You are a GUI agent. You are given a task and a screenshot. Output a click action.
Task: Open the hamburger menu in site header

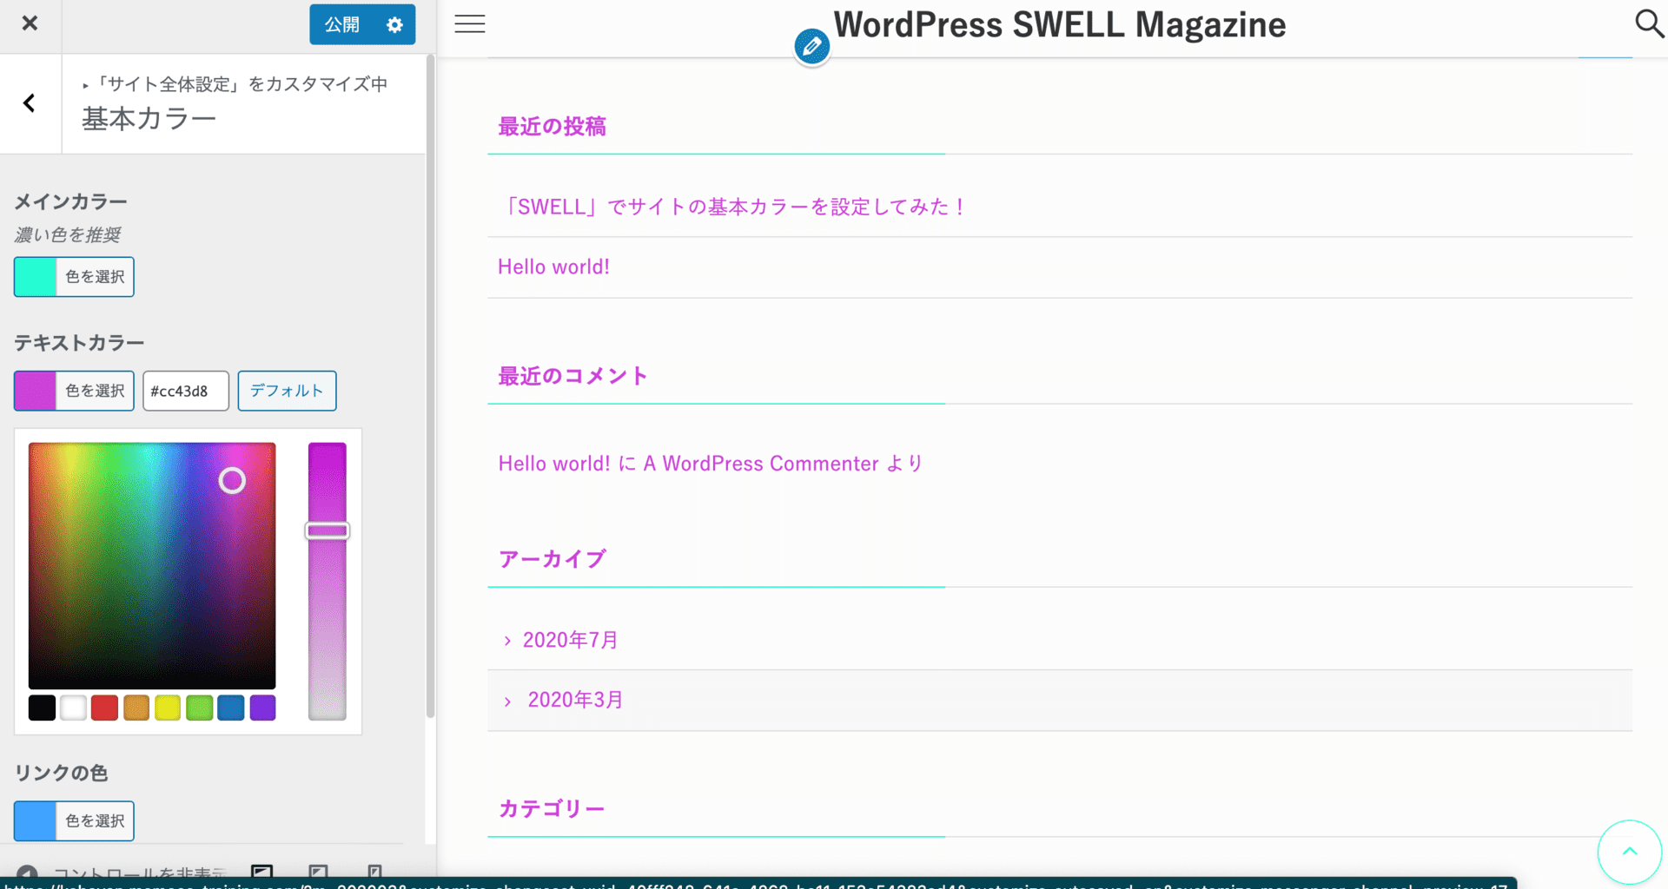[470, 24]
